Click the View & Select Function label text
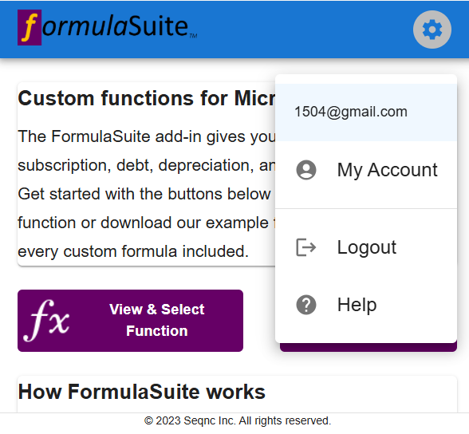Image resolution: width=469 pixels, height=434 pixels. 156,320
